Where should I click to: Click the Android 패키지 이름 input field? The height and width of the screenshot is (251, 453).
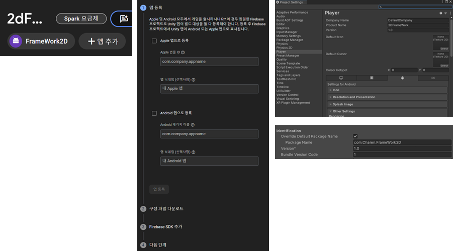coord(209,134)
